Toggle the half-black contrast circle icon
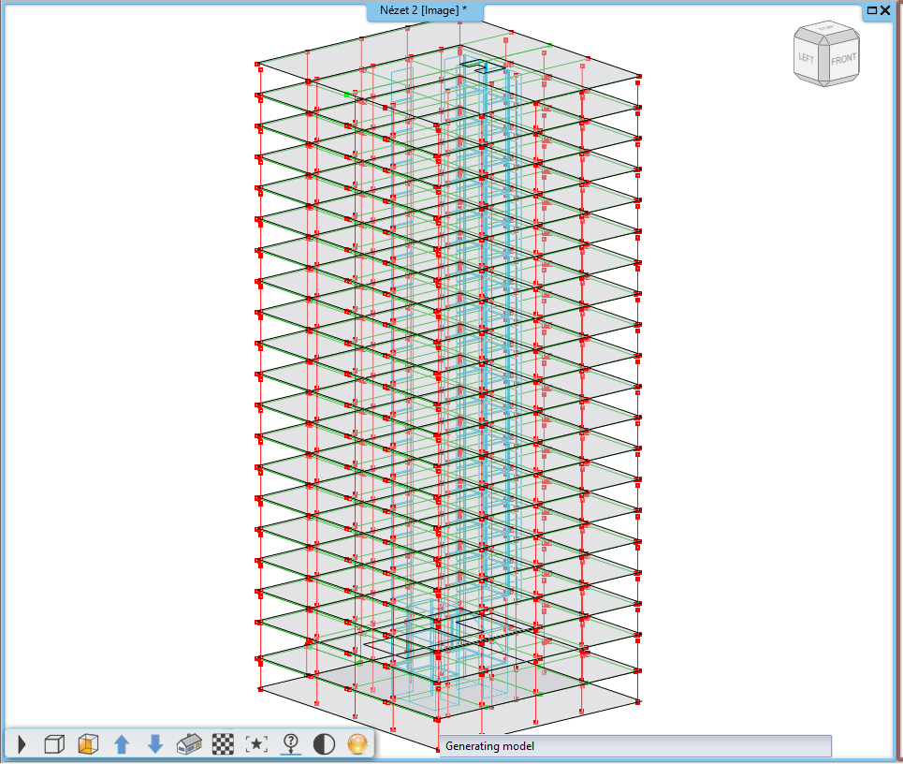Screen dimensions: 903x764 [x=324, y=745]
